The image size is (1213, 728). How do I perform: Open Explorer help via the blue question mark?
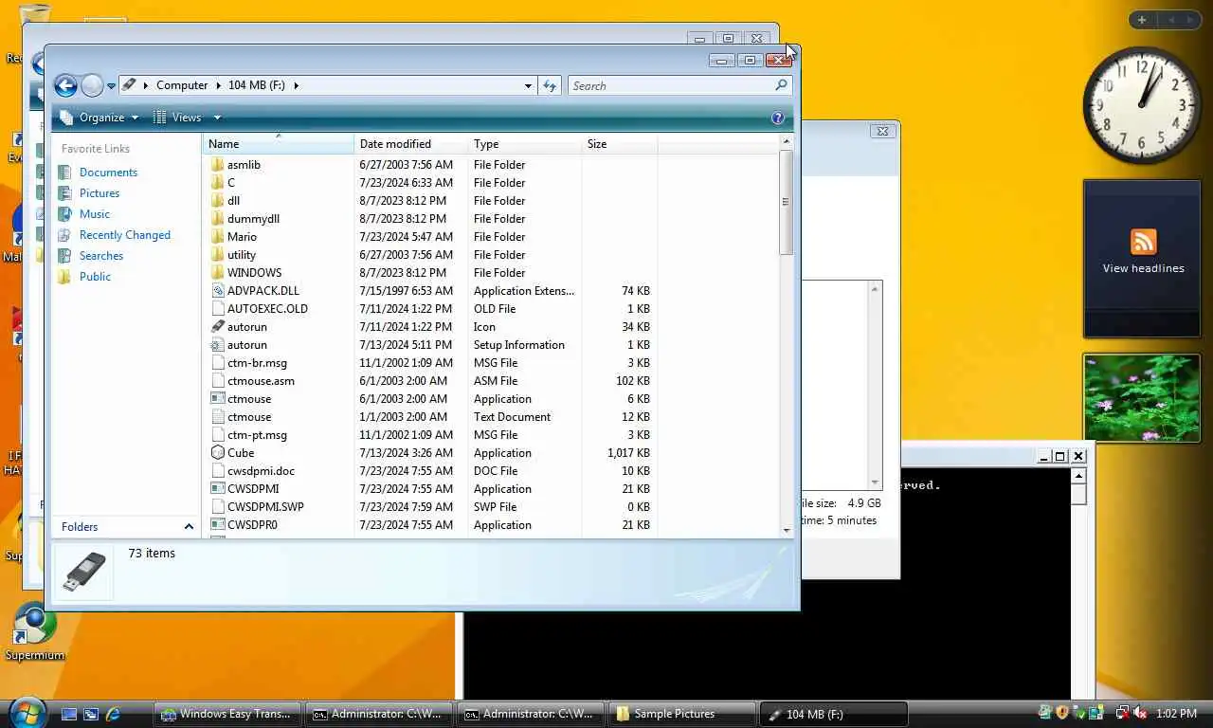click(x=778, y=118)
